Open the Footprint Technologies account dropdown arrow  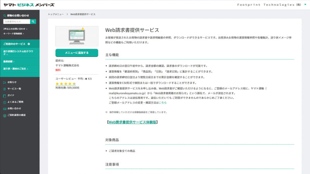[305, 5]
